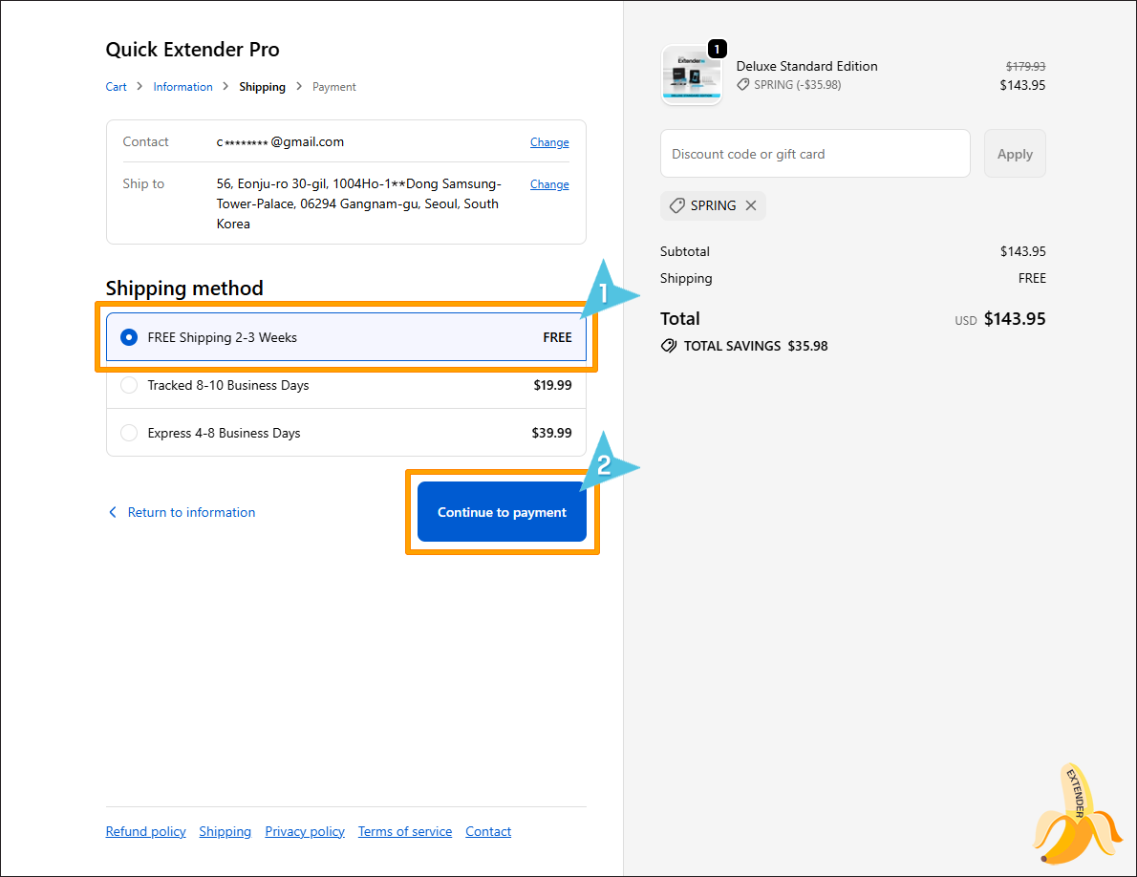
Task: Click the tag icon in SPRING chip
Action: pyautogui.click(x=677, y=205)
